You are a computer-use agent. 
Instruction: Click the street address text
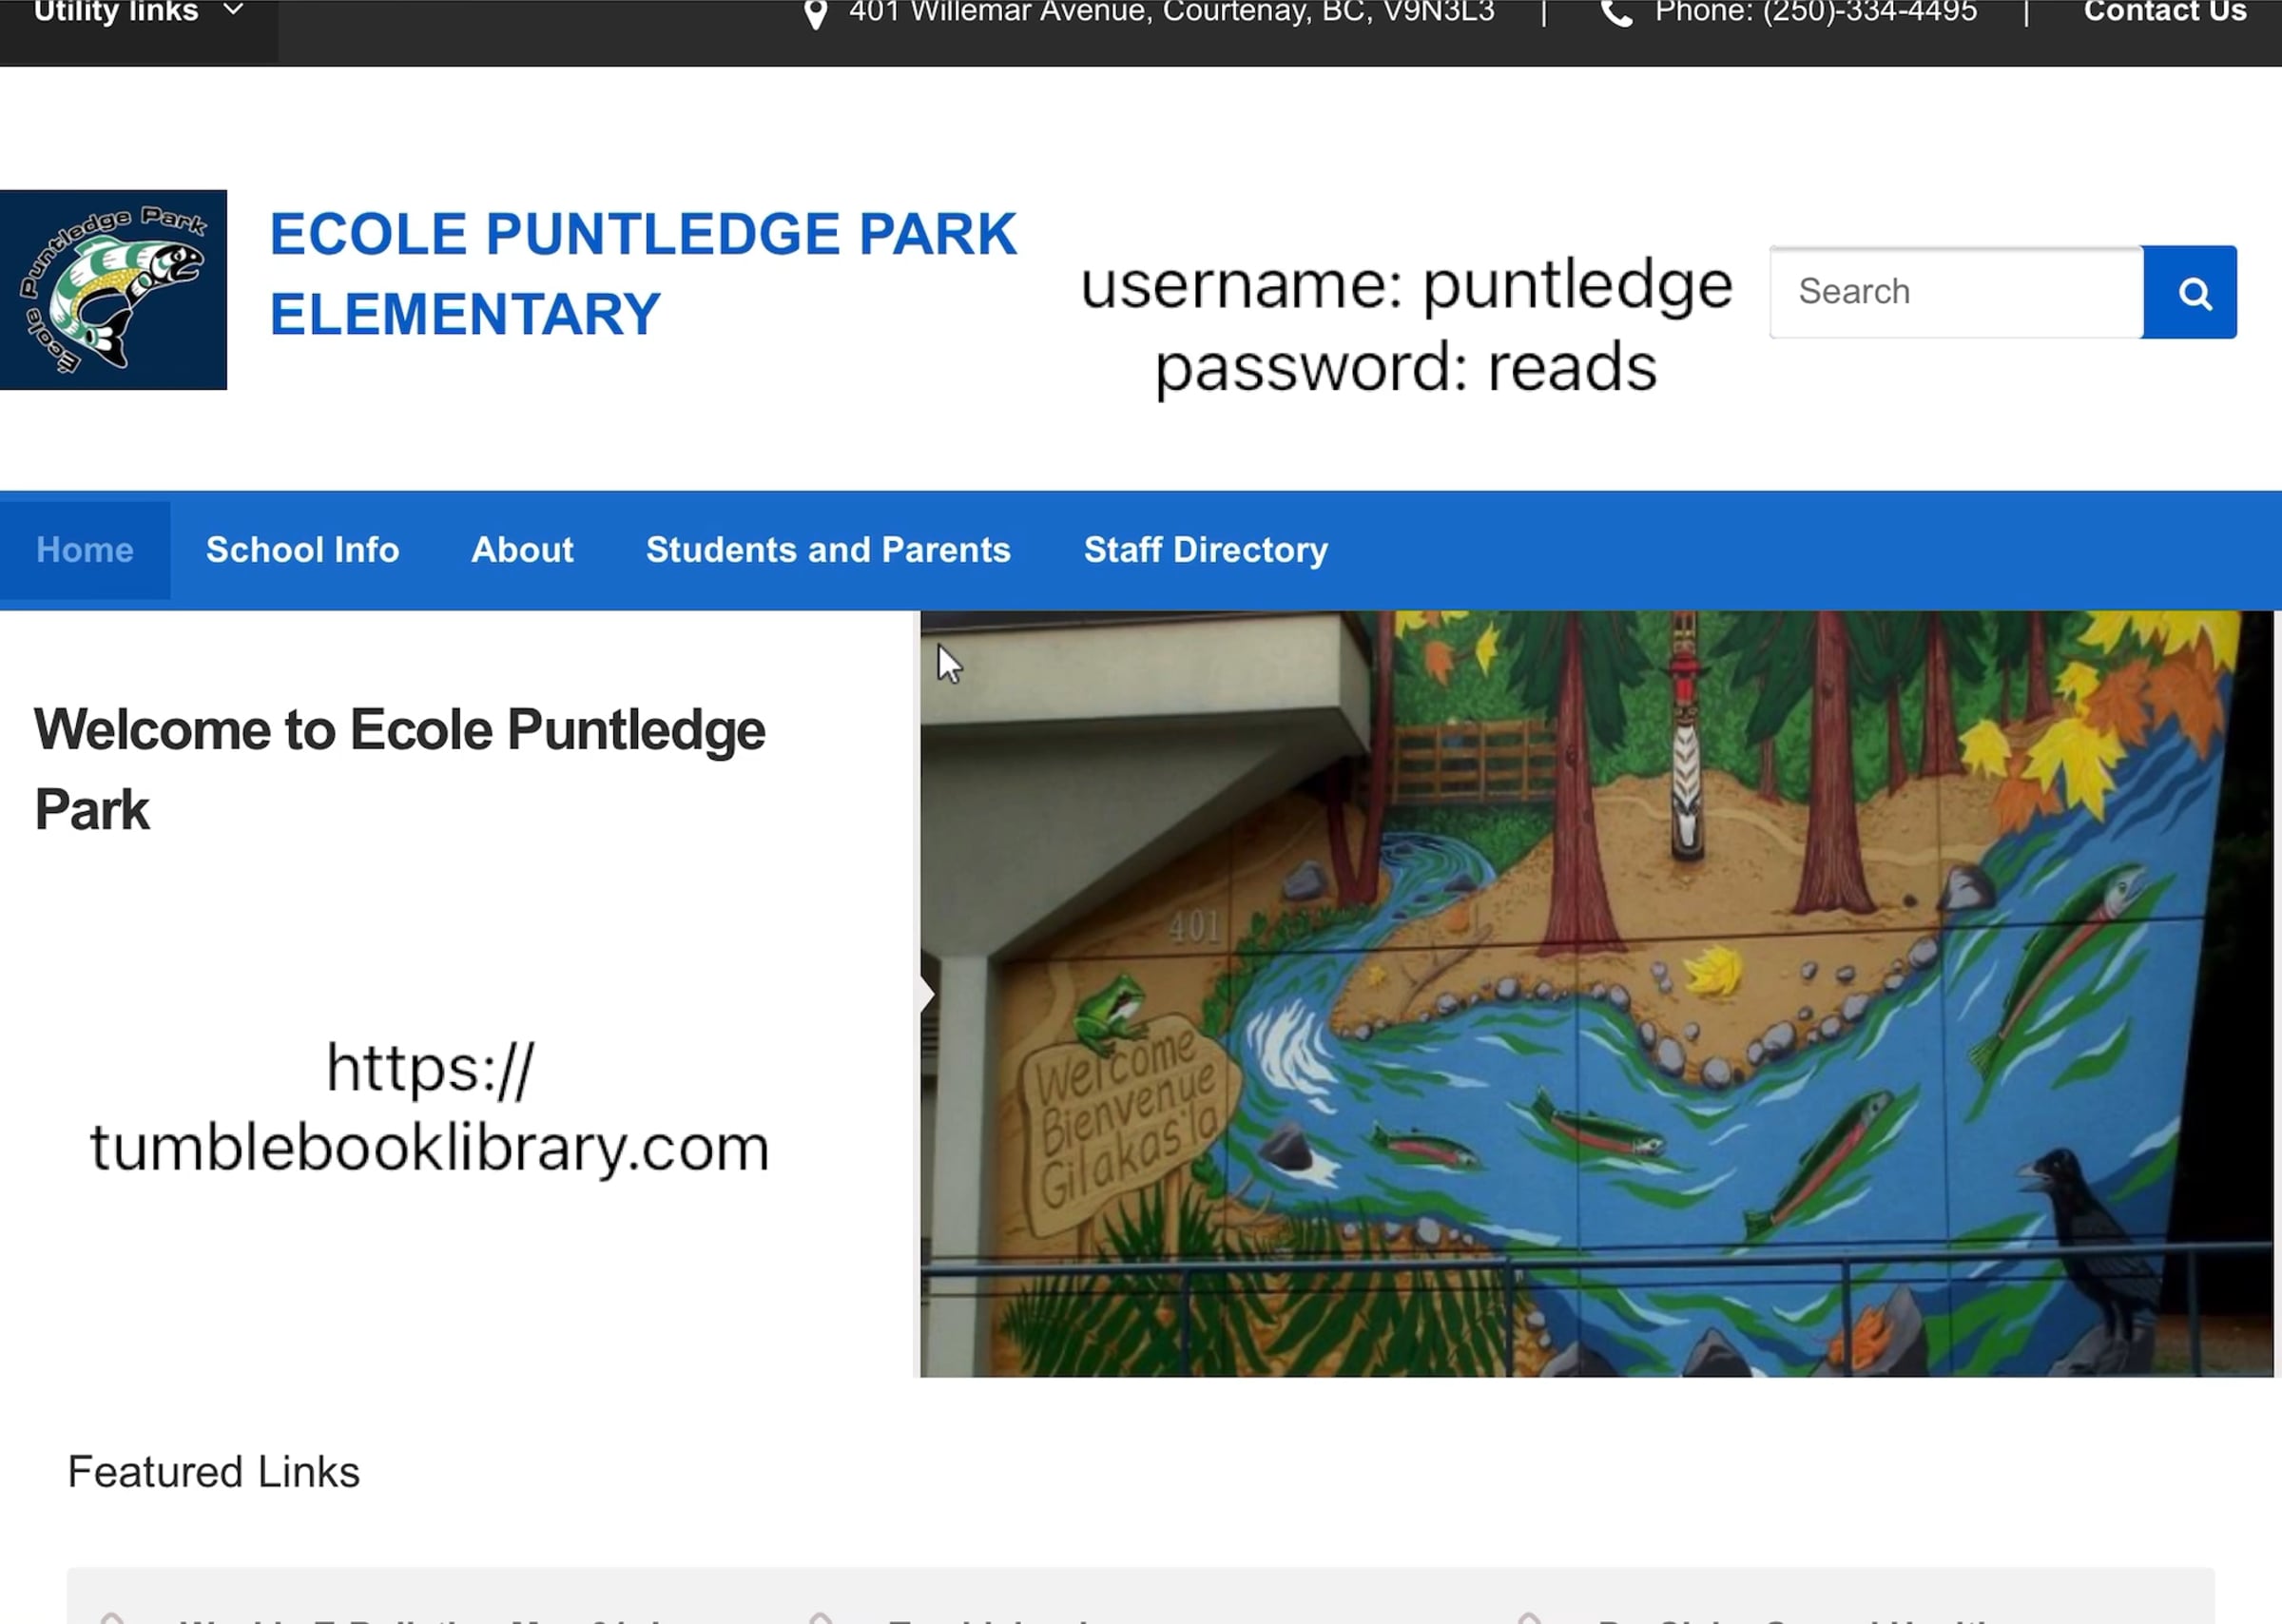point(1171,12)
